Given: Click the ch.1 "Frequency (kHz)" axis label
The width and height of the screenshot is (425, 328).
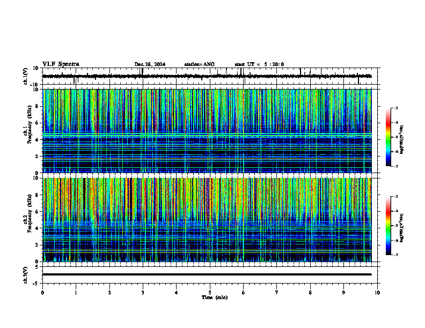Looking at the screenshot, I should pos(30,124).
